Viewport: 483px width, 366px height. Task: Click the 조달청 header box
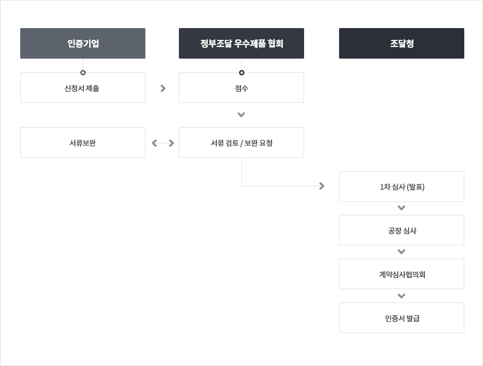click(402, 43)
